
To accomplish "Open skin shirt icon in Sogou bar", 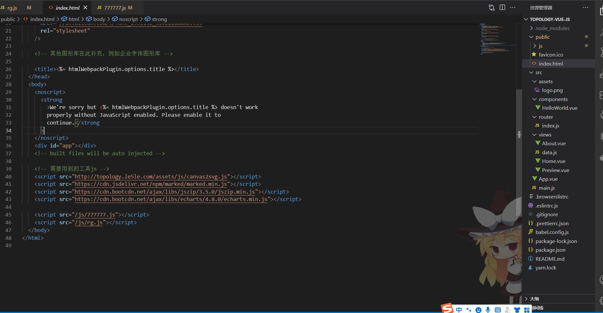I will point(517,310).
